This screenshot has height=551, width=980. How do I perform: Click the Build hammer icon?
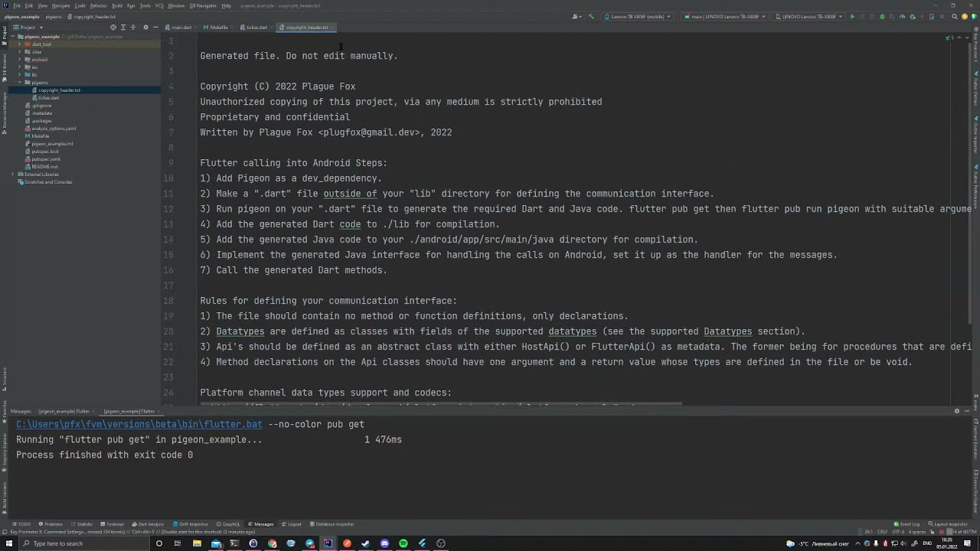click(591, 16)
